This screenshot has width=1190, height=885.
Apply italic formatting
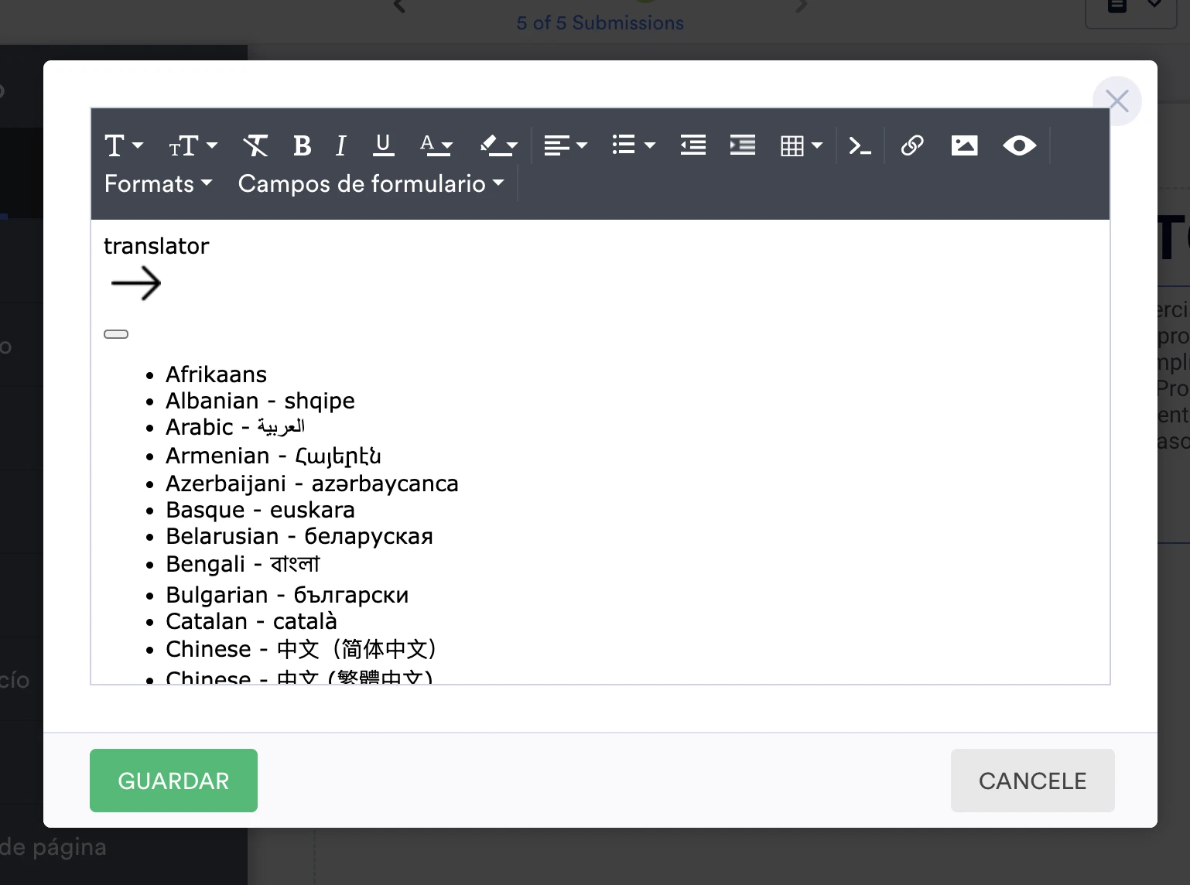[x=340, y=145]
